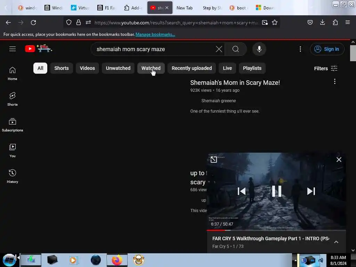Toggle the YouTube guide sidebar menu
The height and width of the screenshot is (267, 356).
(13, 49)
